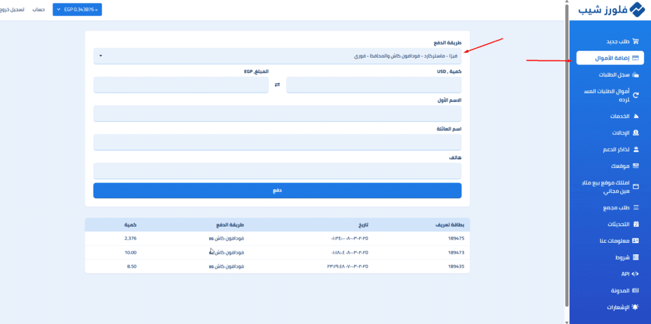Click the هاتف phone input field
The height and width of the screenshot is (324, 651).
[x=277, y=171]
